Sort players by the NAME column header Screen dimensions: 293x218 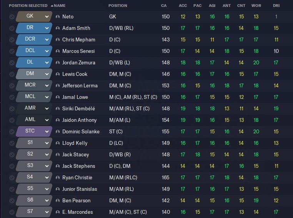tap(60, 6)
